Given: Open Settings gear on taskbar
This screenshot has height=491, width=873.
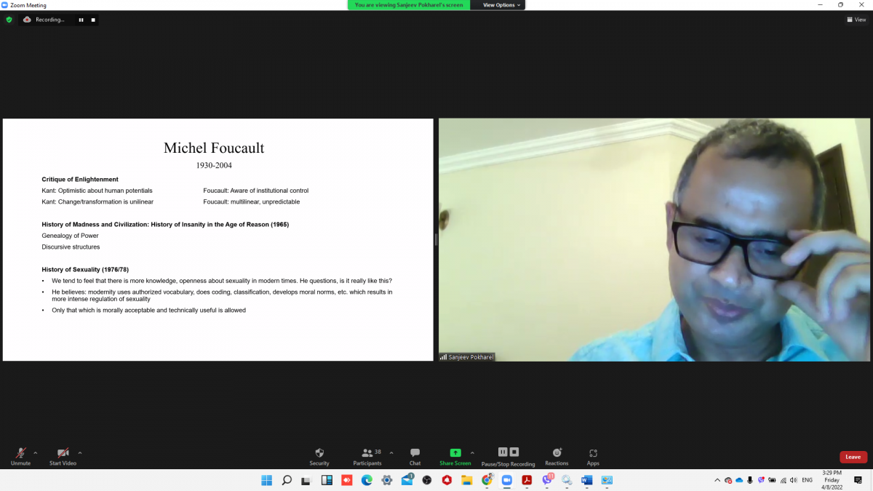Looking at the screenshot, I should pyautogui.click(x=387, y=480).
